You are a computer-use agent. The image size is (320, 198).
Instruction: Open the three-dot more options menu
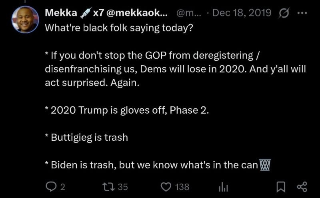click(301, 13)
